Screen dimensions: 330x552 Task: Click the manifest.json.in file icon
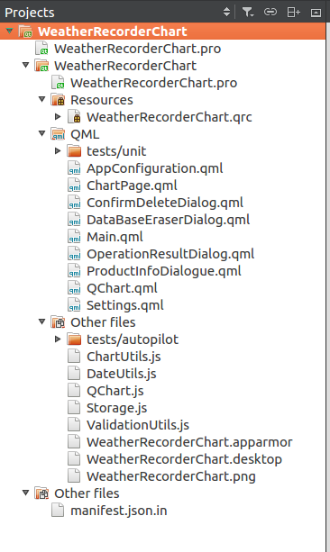[58, 510]
